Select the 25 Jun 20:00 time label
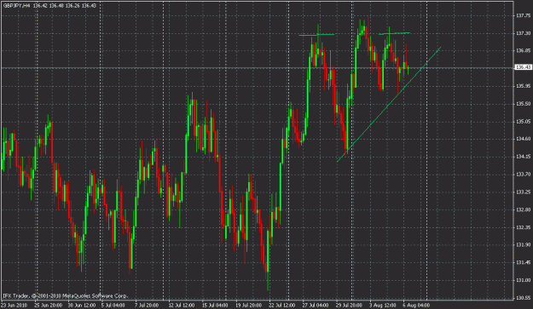Viewport: 533px width, 309px height. 48,305
